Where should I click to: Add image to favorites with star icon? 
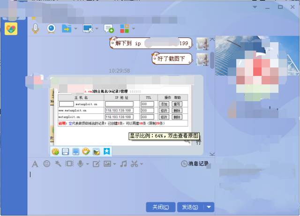pos(107,151)
